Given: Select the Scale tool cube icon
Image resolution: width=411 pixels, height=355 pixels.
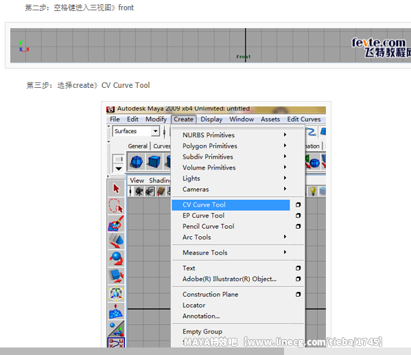Looking at the screenshot, I should coord(116,275).
